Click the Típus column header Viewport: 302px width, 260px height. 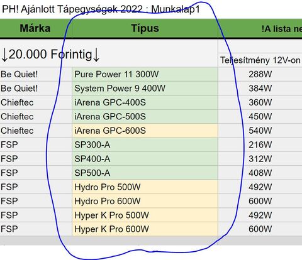[145, 28]
